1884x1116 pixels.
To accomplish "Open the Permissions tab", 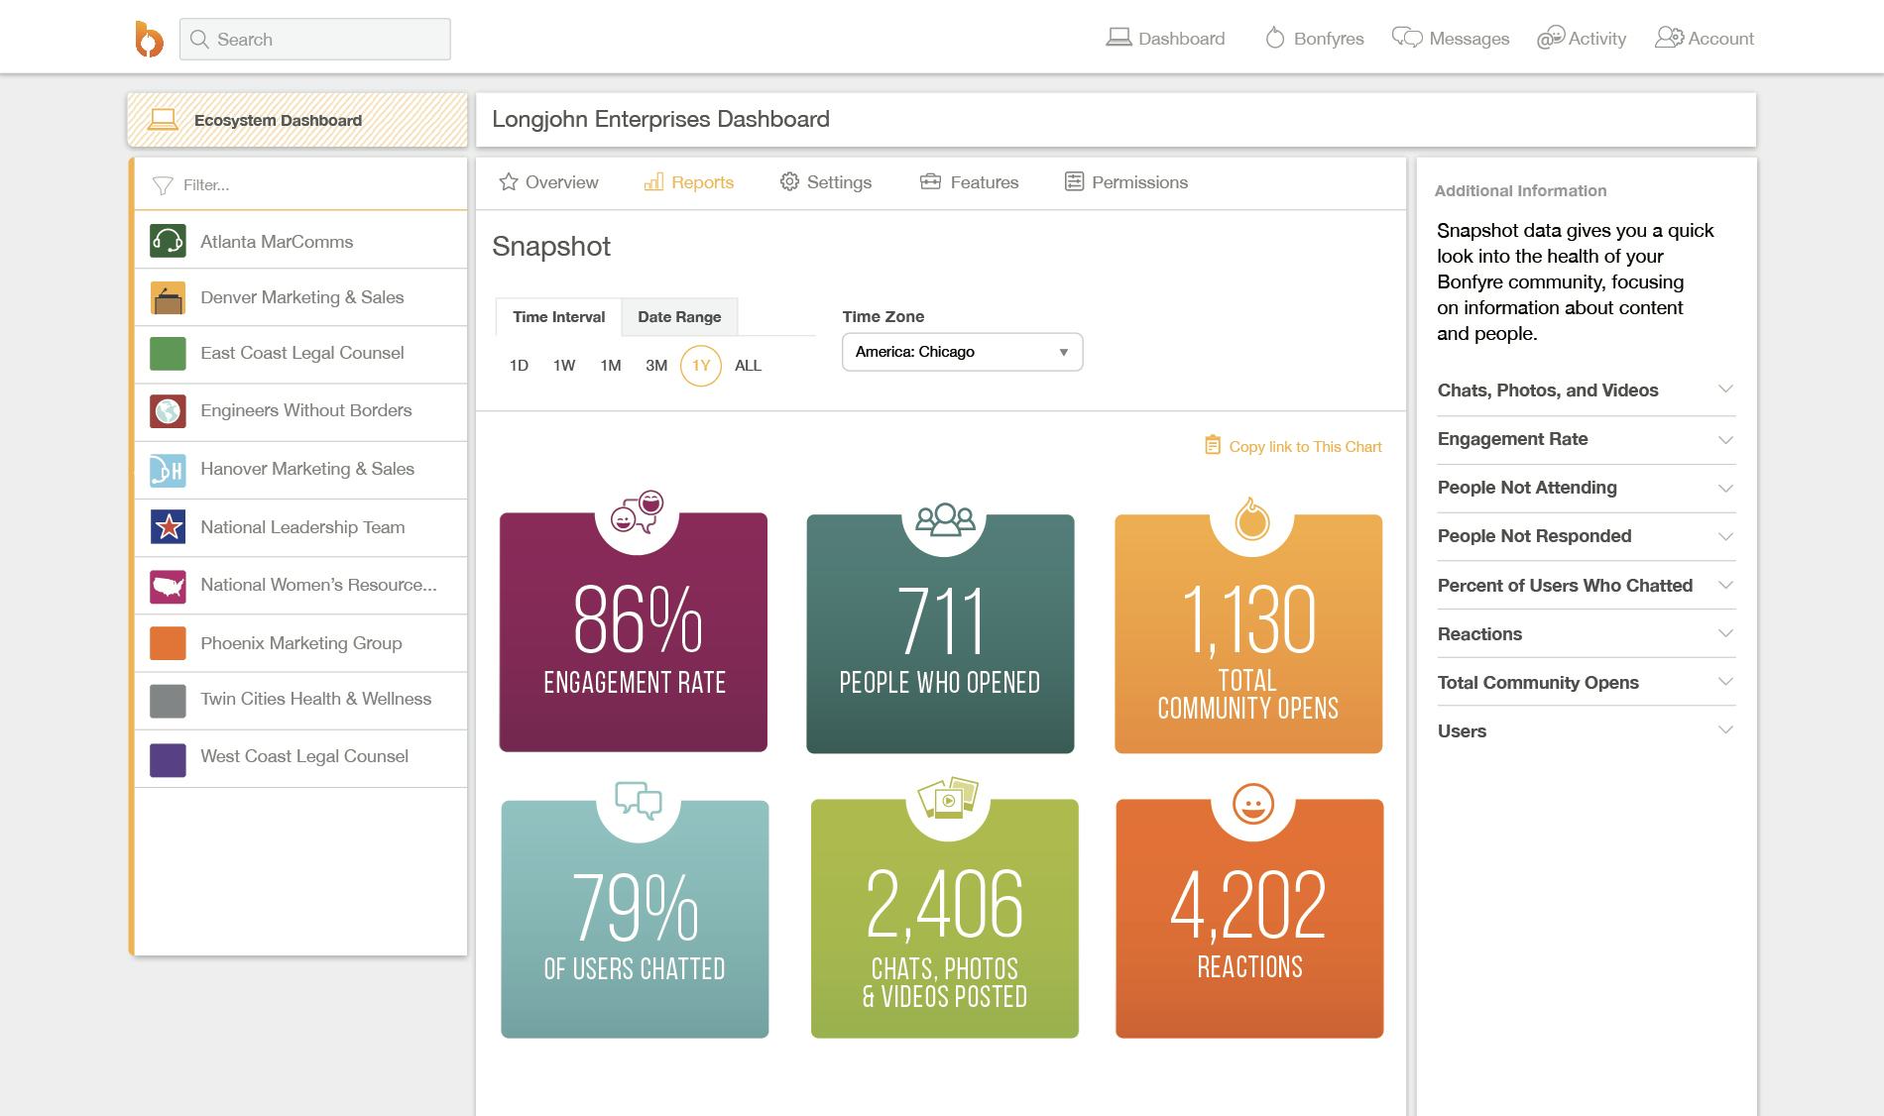I will (x=1126, y=182).
